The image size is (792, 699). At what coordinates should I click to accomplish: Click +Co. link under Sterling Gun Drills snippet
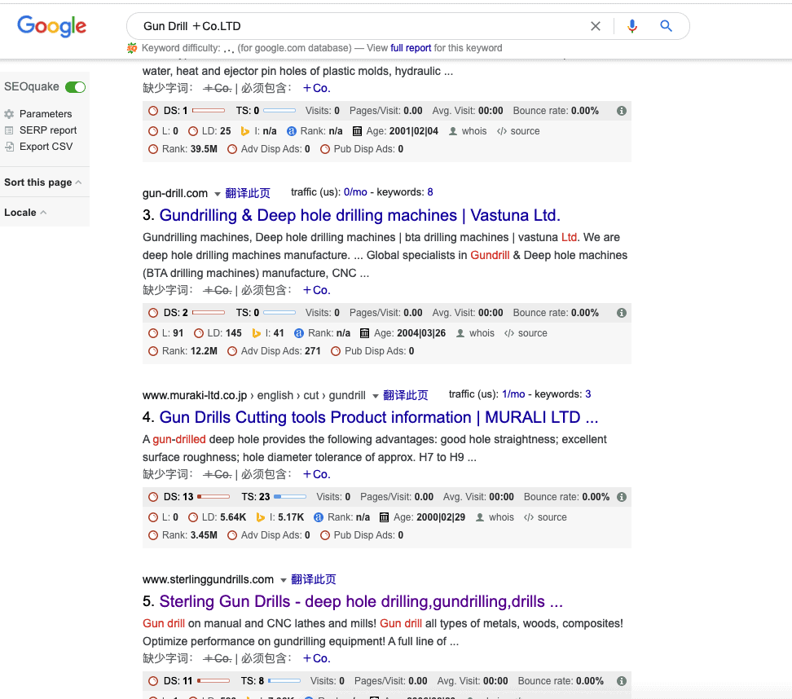pos(317,658)
